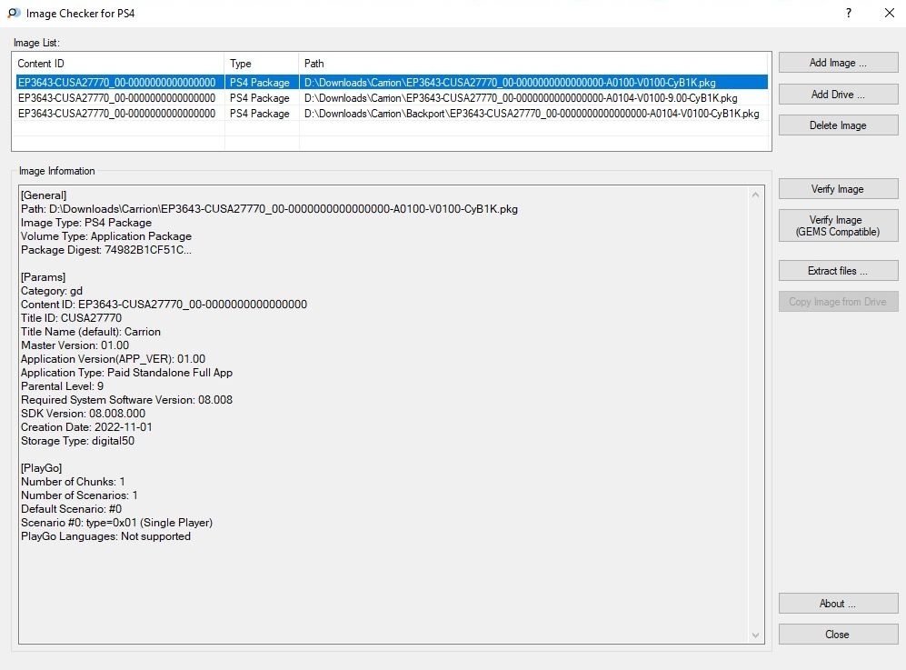The image size is (906, 670).
Task: Click the Add Drive ... button
Action: [838, 95]
